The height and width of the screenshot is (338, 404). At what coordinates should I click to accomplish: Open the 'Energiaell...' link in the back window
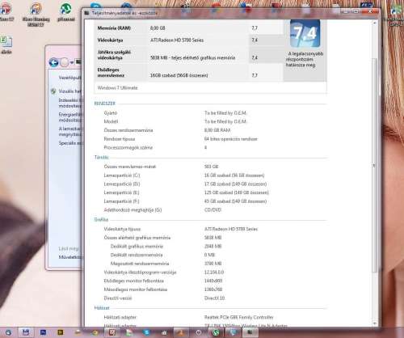point(69,117)
